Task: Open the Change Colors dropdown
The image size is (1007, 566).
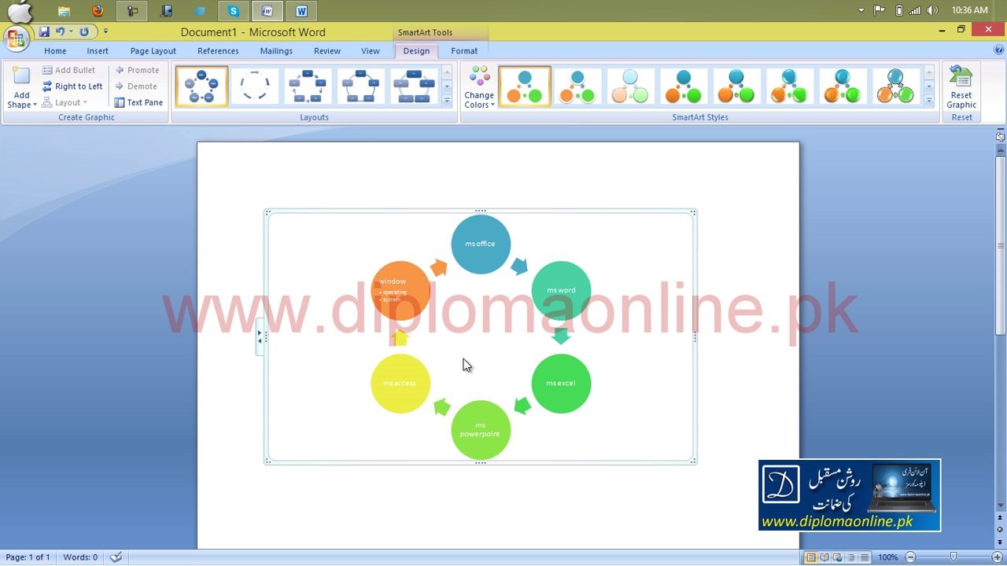Action: (479, 87)
